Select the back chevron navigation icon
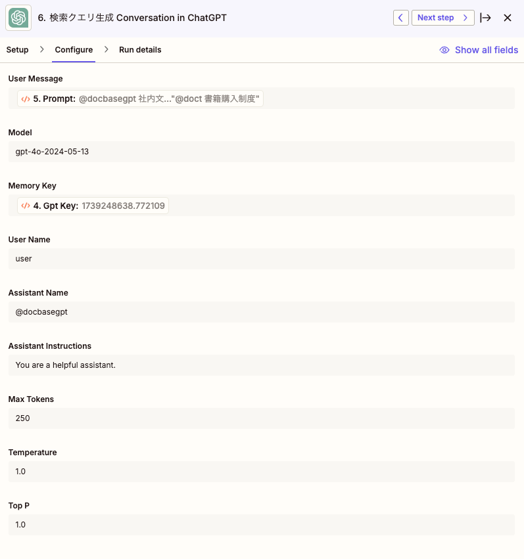524x559 pixels. pos(400,18)
